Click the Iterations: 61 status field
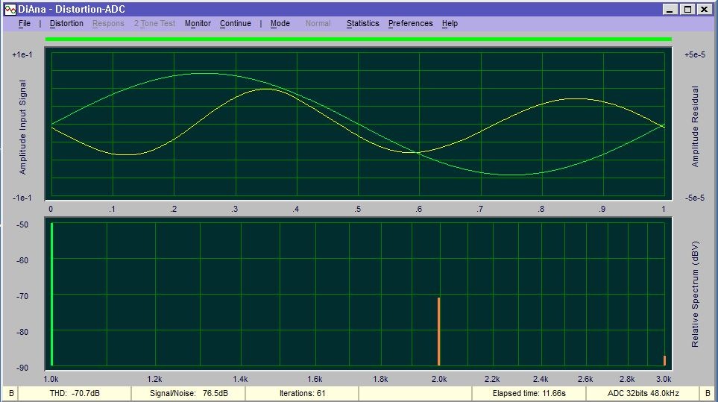The image size is (718, 402). [302, 393]
